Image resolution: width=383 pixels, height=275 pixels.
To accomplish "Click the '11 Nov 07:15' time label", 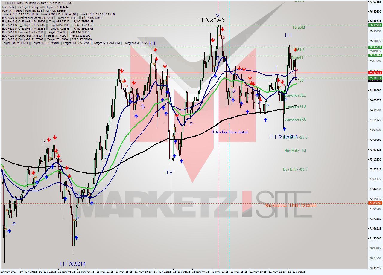I will click(x=86, y=272).
